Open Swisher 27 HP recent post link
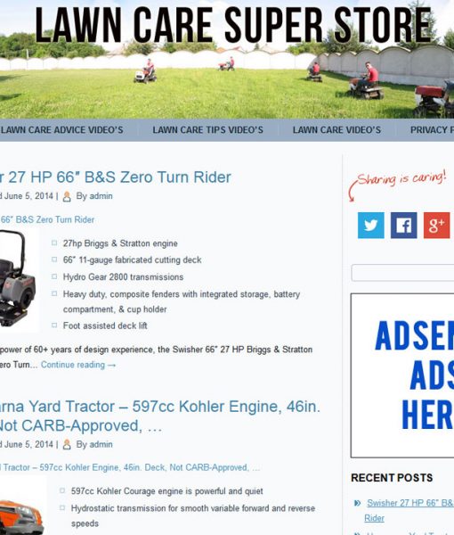This screenshot has width=454, height=535. (x=409, y=510)
